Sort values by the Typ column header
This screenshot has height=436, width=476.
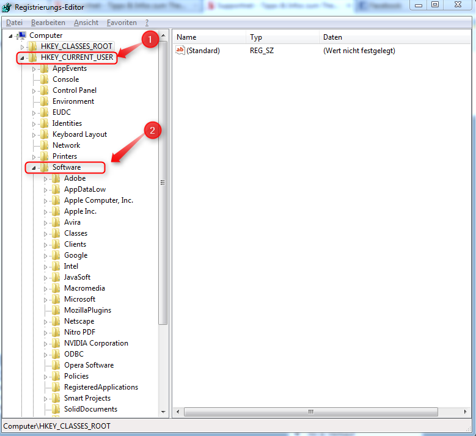[282, 37]
